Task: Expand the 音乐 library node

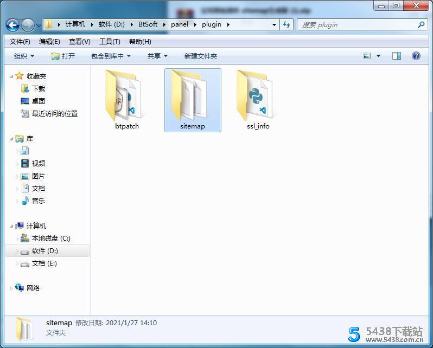Action: [x=17, y=201]
